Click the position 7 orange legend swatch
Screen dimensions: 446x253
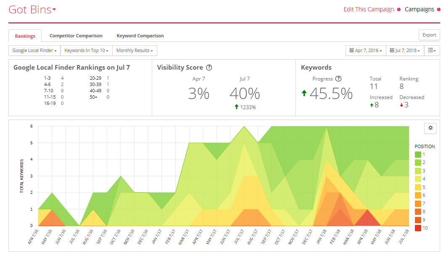point(418,203)
